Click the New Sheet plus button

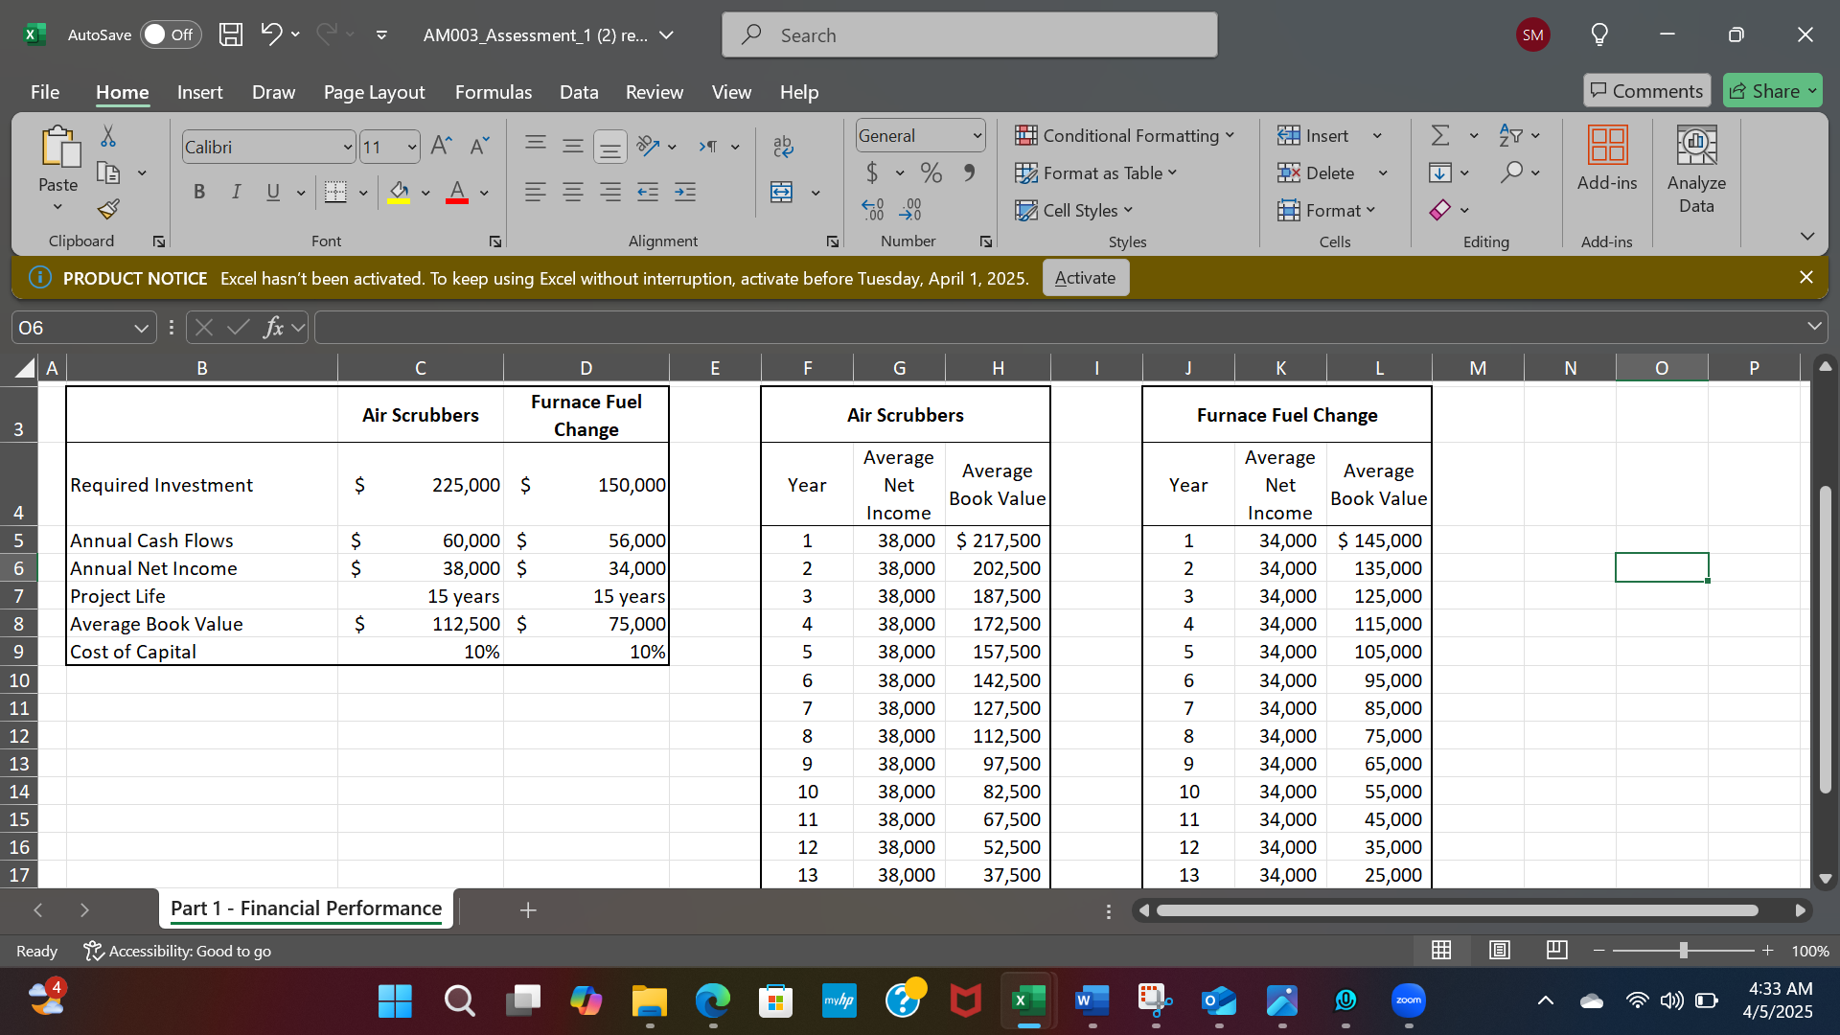pos(528,909)
